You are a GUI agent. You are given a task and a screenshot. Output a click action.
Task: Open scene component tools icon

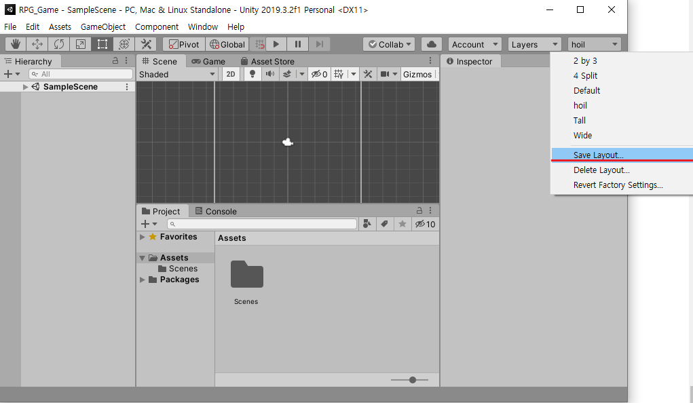pos(368,74)
